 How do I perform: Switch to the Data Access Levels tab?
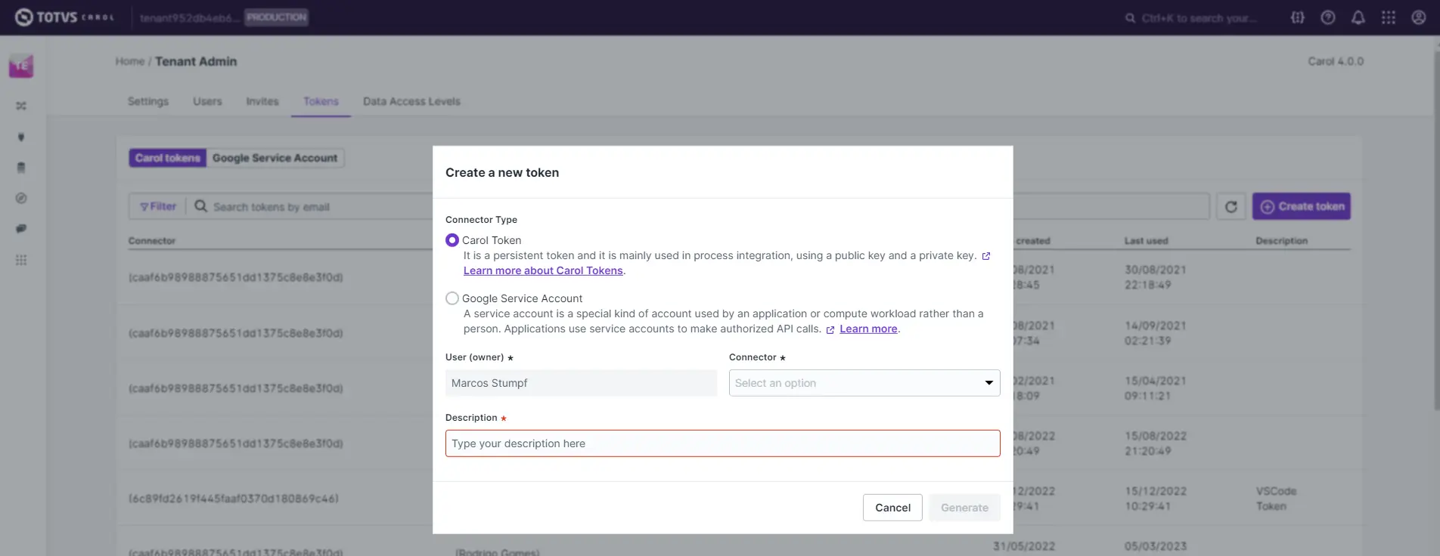click(411, 101)
